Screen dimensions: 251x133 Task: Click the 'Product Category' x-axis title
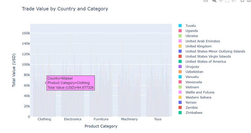101,126
